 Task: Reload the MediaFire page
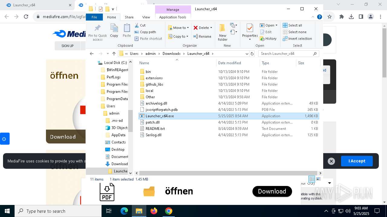click(26, 17)
